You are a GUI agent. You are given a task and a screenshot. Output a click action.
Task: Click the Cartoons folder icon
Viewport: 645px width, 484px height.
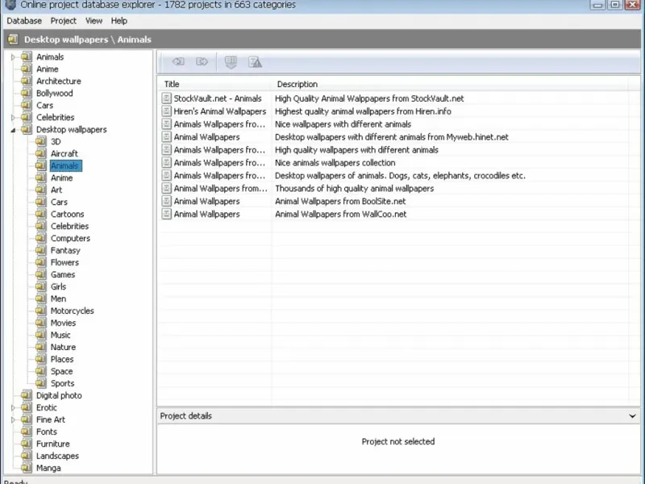(x=41, y=214)
